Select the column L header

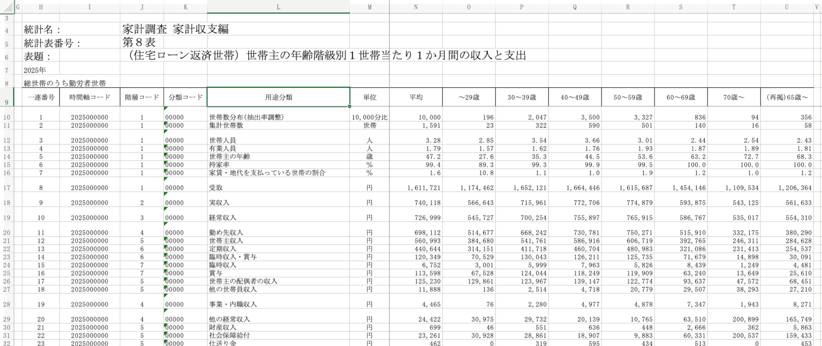click(278, 7)
